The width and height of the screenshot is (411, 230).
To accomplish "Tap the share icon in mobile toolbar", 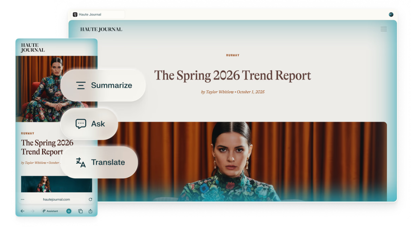I will point(91,211).
